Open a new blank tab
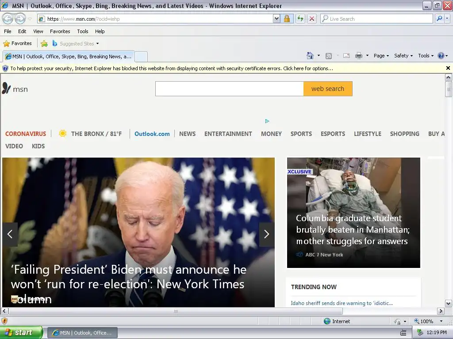The height and width of the screenshot is (339, 453). [x=141, y=56]
